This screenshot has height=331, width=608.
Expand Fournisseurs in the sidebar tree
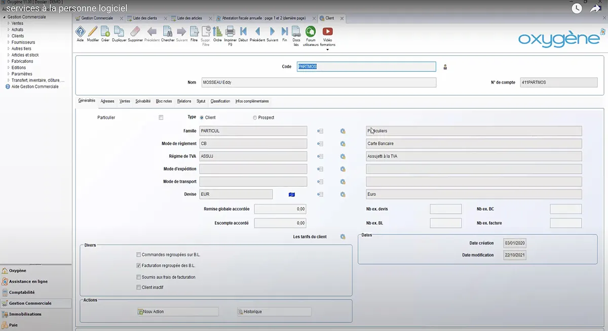9,43
